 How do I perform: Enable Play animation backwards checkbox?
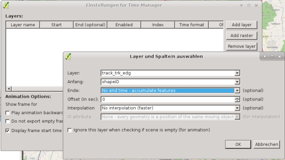pos(8,113)
